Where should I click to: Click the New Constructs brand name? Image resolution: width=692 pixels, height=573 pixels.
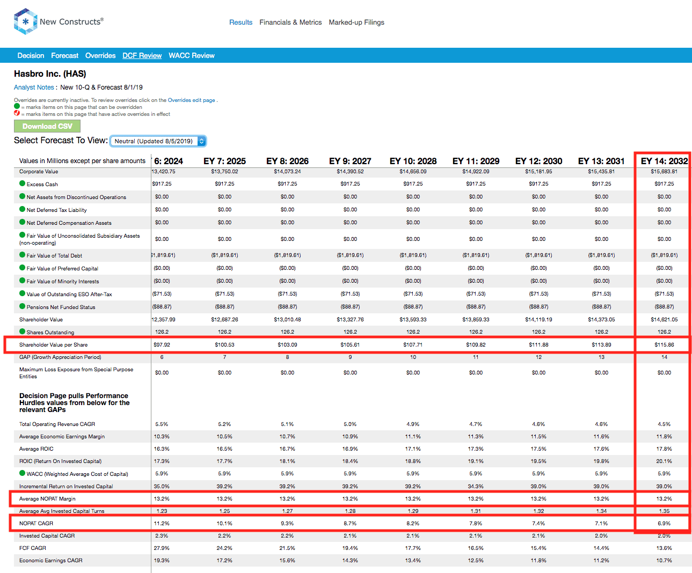click(71, 21)
